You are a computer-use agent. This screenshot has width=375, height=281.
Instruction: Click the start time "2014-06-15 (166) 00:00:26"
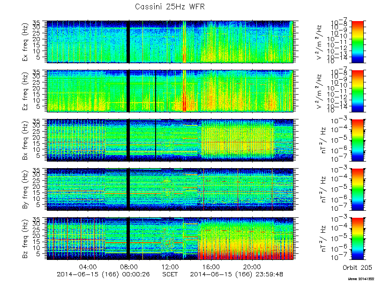103,274
